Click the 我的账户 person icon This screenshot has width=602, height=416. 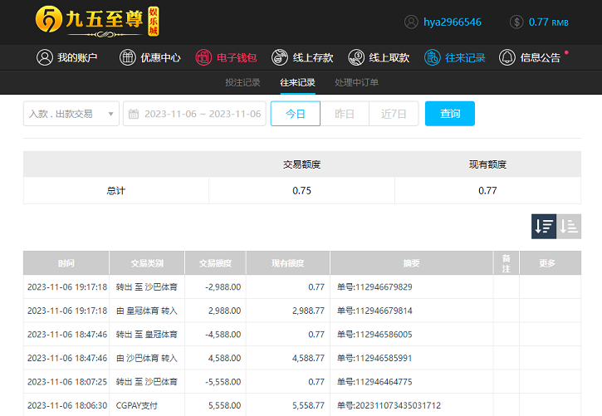(x=44, y=58)
